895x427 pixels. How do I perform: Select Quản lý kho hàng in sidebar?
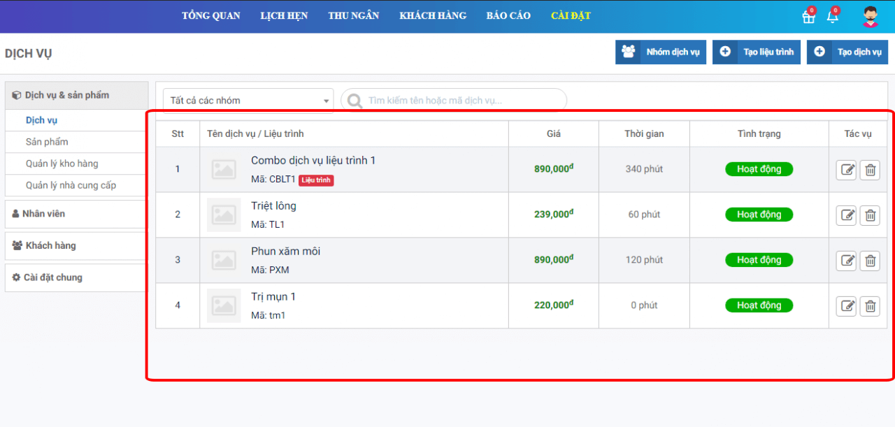[x=62, y=164]
